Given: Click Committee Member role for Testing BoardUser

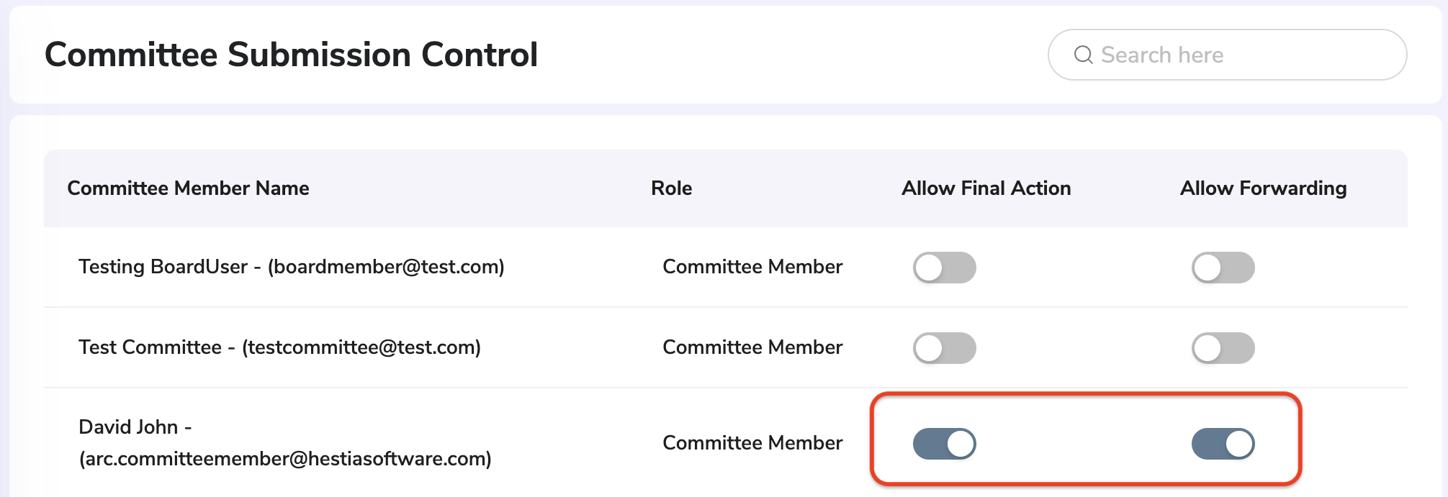Looking at the screenshot, I should point(752,267).
